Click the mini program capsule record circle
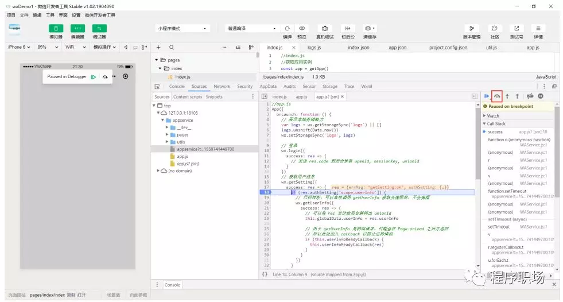 pos(125,76)
